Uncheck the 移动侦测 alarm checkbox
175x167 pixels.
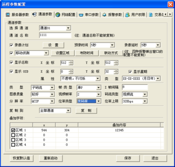click(x=11, y=53)
